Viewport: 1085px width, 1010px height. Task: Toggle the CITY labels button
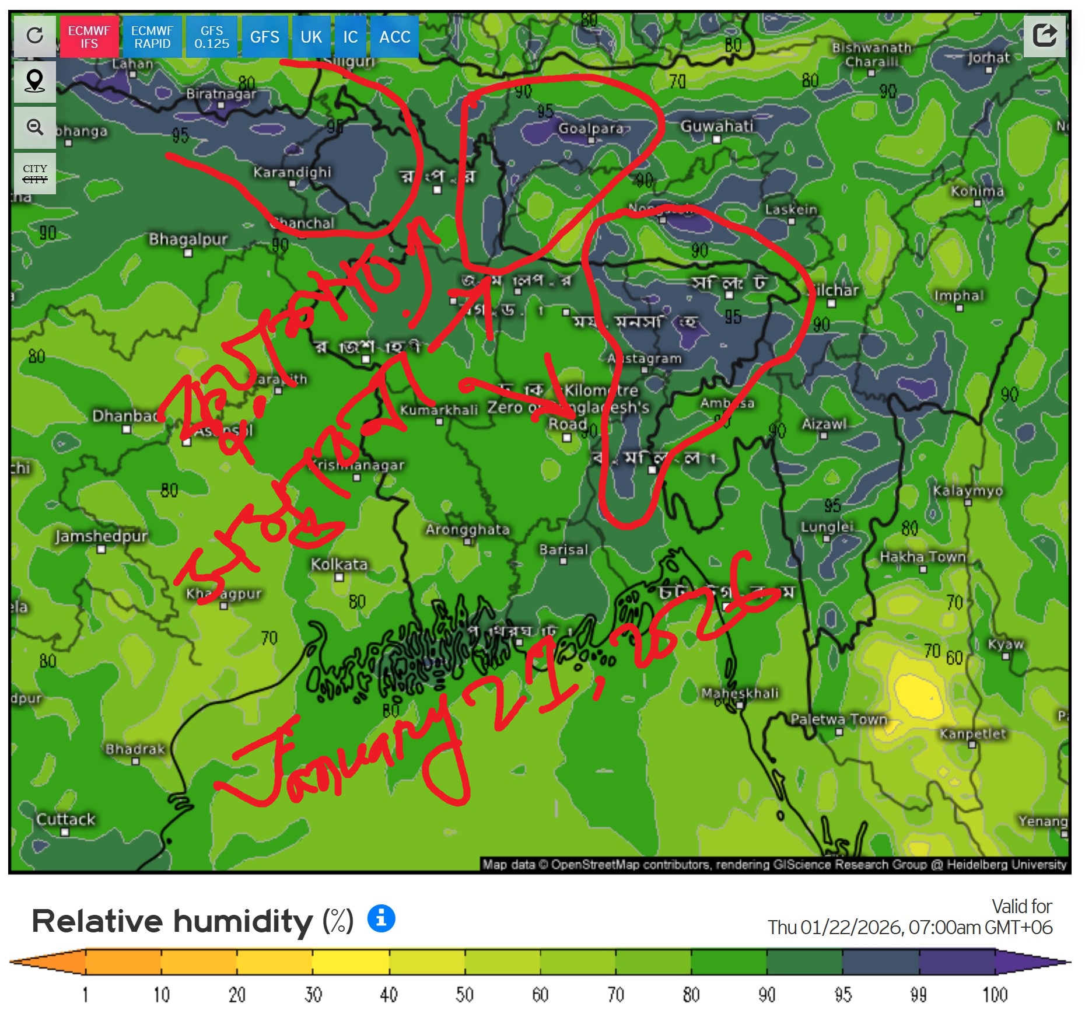35,174
